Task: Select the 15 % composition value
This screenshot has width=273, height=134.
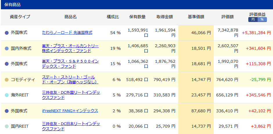Action: click(x=115, y=64)
